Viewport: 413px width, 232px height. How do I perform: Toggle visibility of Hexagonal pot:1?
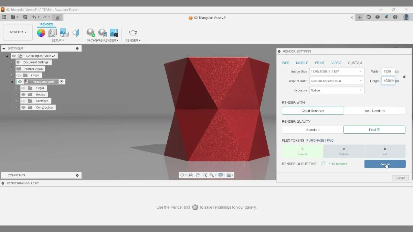(x=20, y=81)
